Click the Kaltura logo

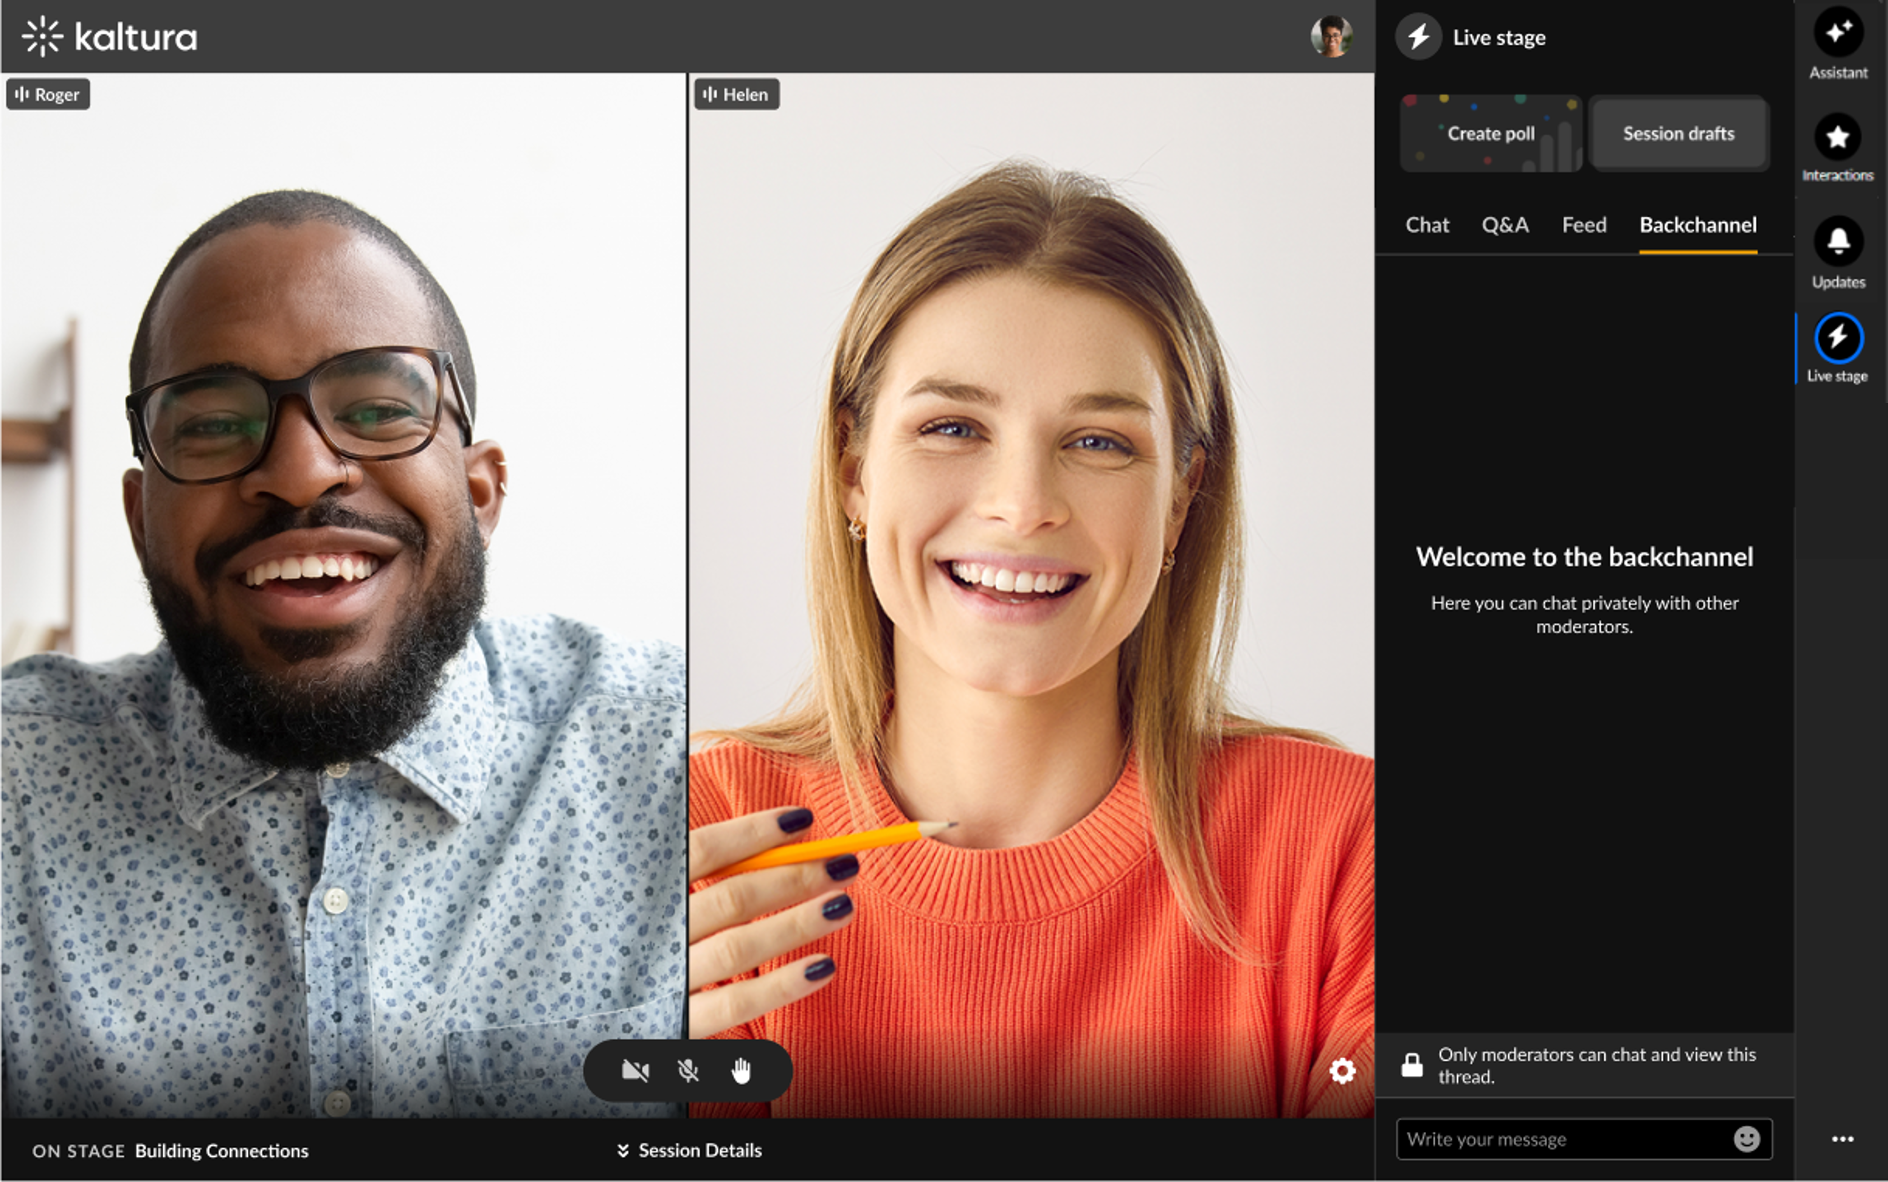[109, 37]
